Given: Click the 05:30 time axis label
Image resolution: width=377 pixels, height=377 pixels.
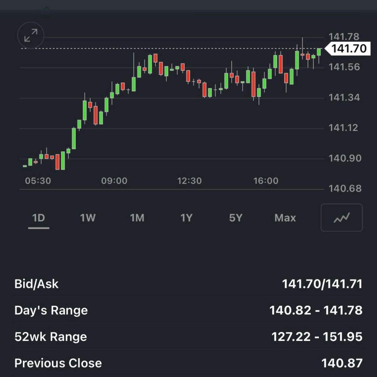Looking at the screenshot, I should coord(38,181).
